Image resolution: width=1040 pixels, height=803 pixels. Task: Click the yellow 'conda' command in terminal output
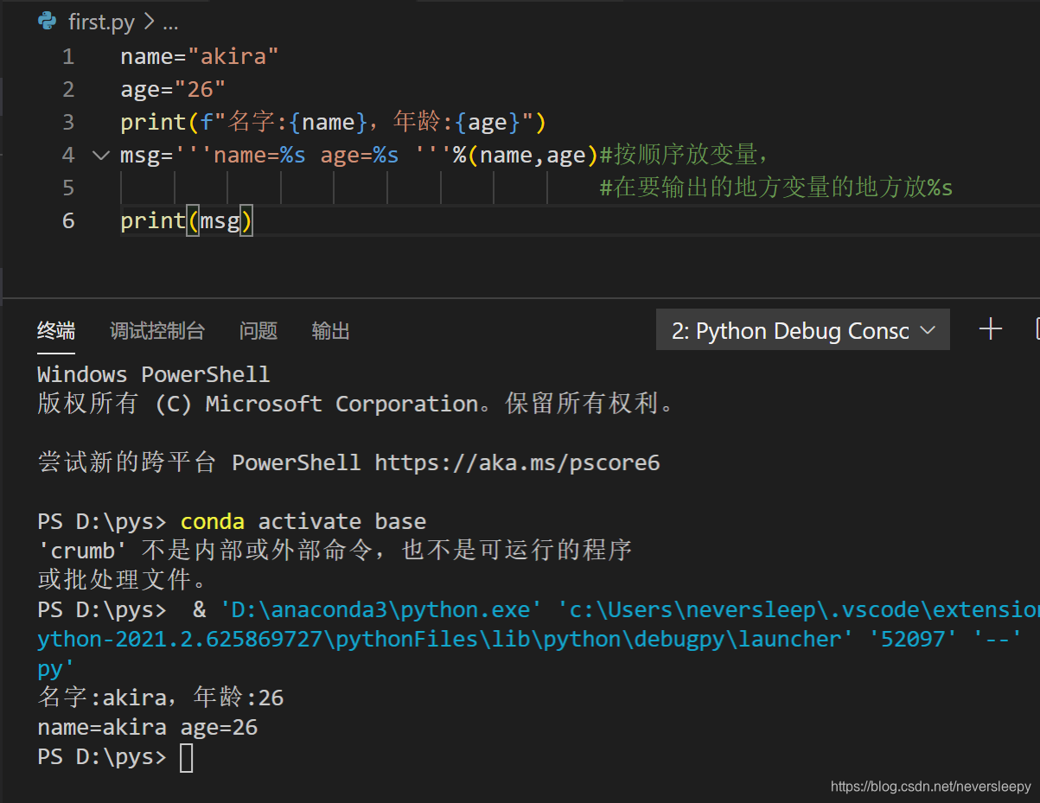[213, 520]
